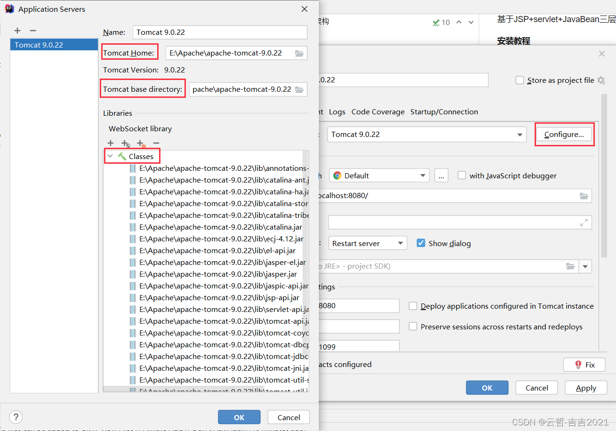Open the help question mark
The image size is (616, 431).
pyautogui.click(x=16, y=417)
